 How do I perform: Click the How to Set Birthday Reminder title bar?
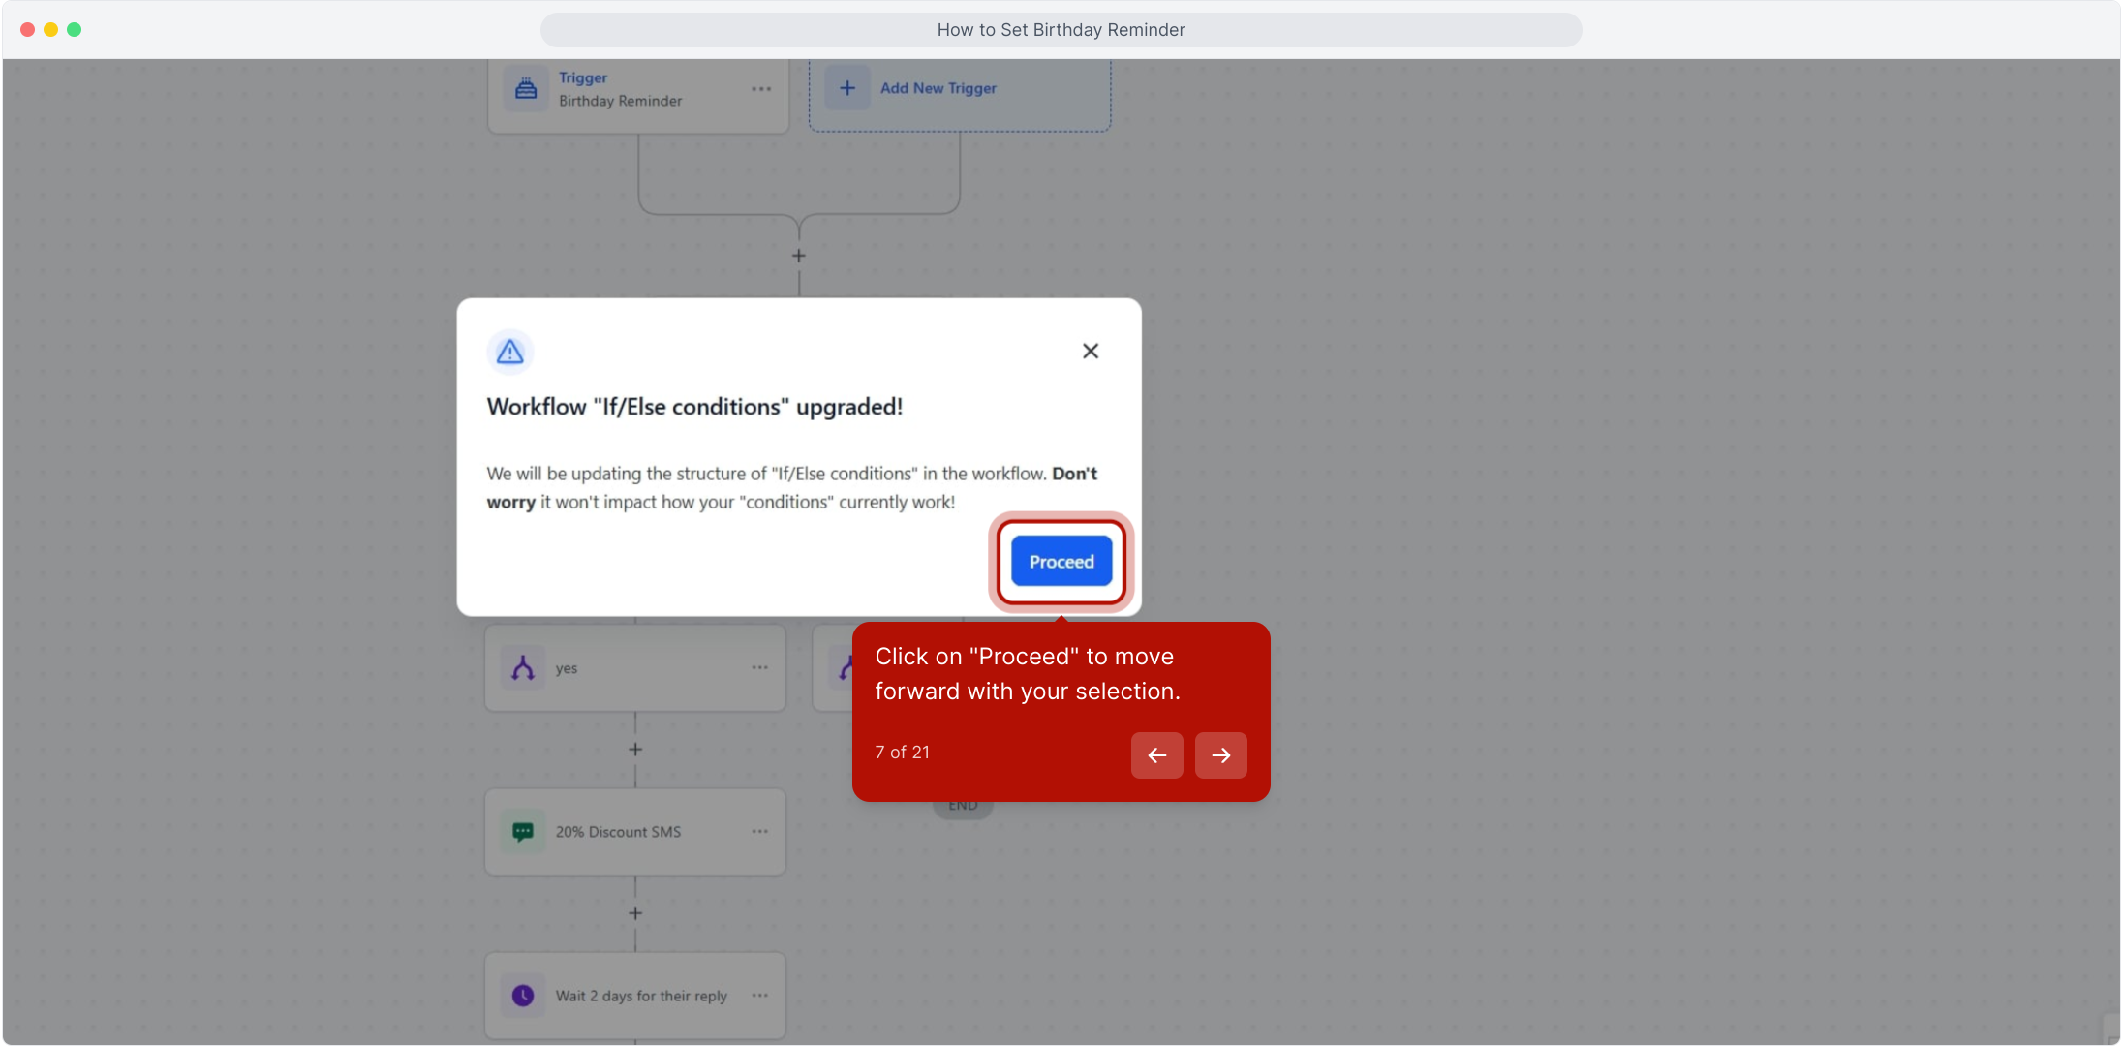coord(1061,30)
